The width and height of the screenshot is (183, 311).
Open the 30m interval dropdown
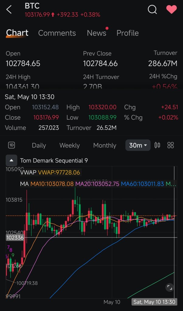click(x=138, y=145)
